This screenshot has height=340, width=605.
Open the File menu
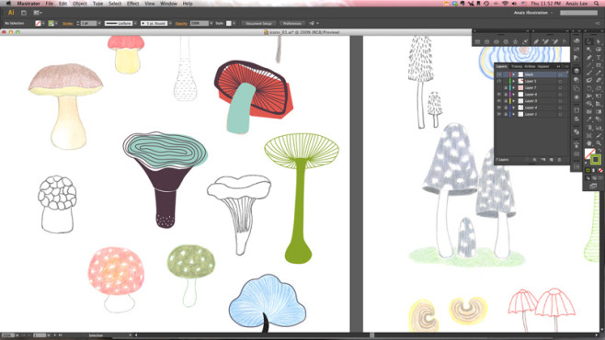point(50,4)
